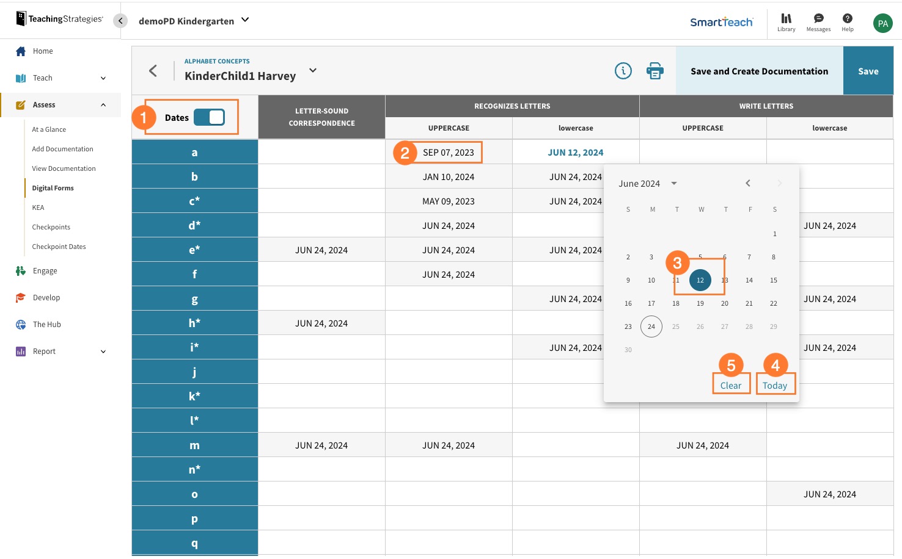Click the Help question mark icon

(x=848, y=22)
